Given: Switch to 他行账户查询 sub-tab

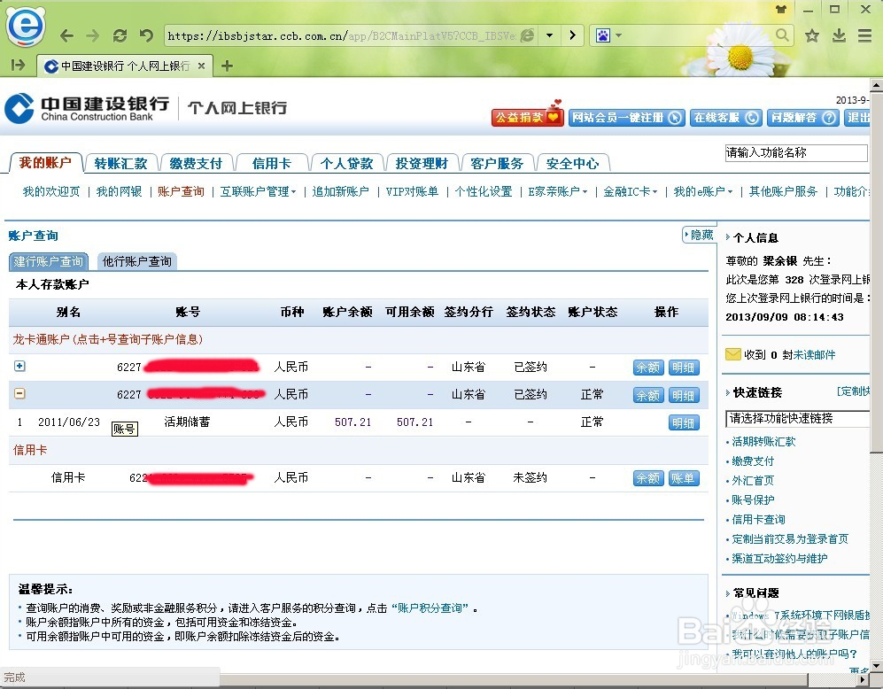Looking at the screenshot, I should [x=137, y=261].
